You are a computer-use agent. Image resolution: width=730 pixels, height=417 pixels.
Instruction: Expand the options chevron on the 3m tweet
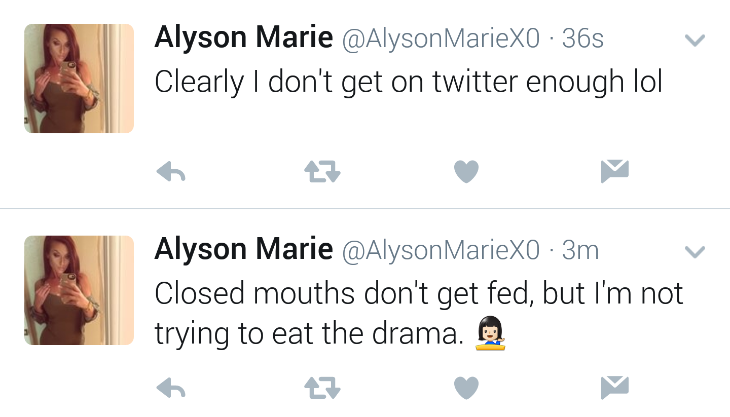(695, 251)
